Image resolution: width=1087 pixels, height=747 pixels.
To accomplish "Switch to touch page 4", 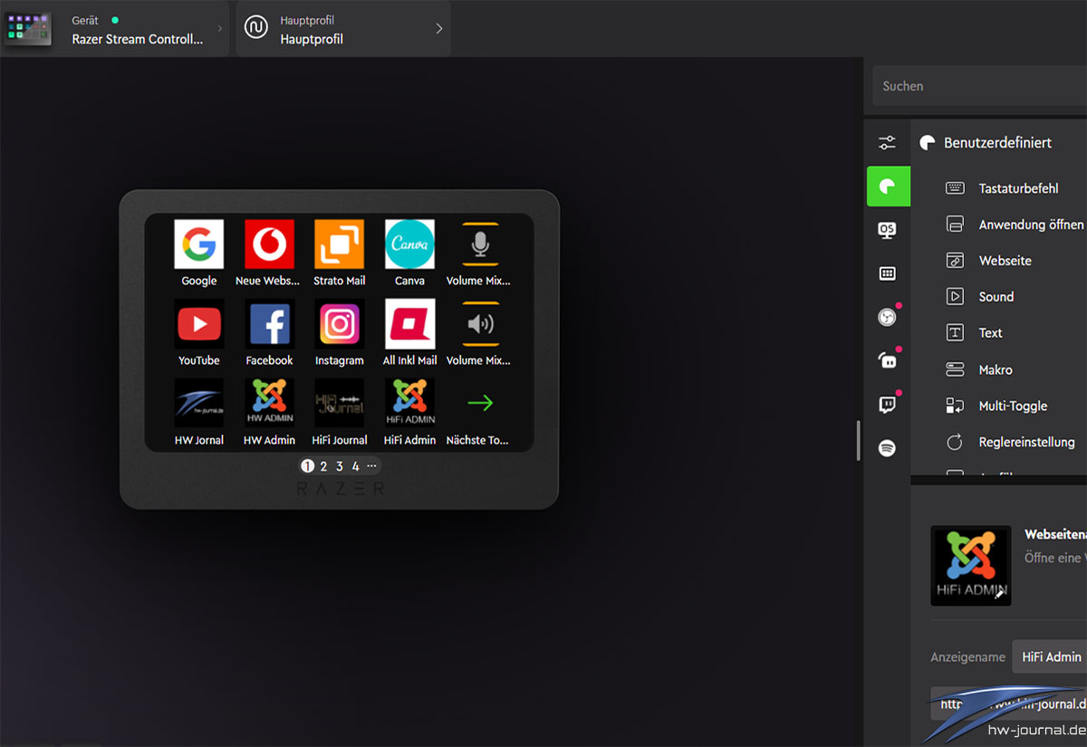I will pyautogui.click(x=356, y=466).
